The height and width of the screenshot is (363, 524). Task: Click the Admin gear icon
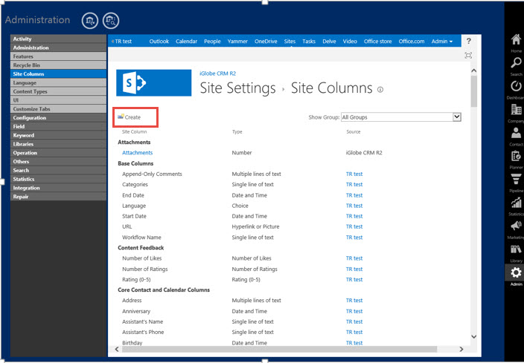tap(516, 272)
